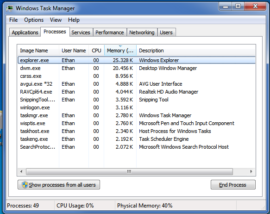Click the Windows Task Manager description cell
270x214 pixels.
point(165,115)
